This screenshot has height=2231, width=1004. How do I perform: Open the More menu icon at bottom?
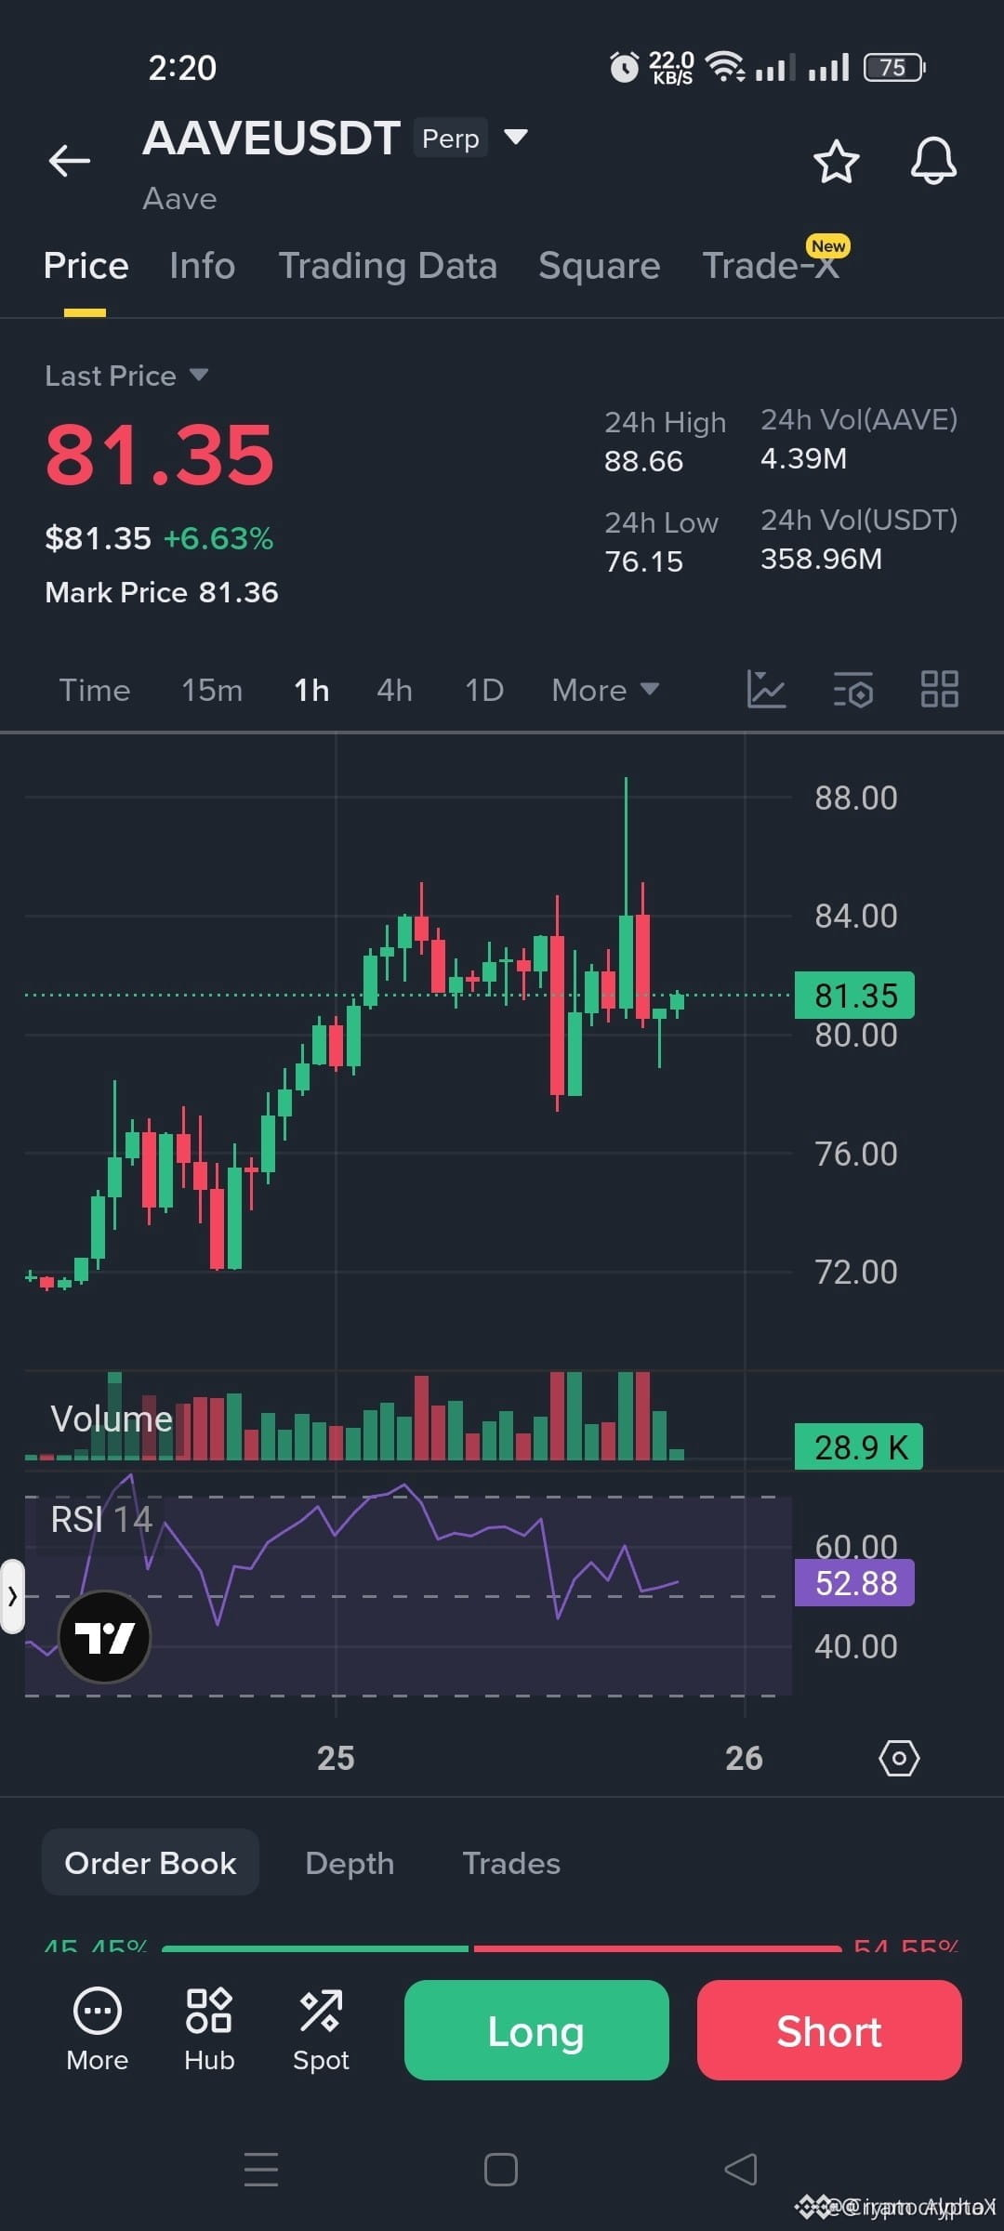pyautogui.click(x=97, y=2030)
